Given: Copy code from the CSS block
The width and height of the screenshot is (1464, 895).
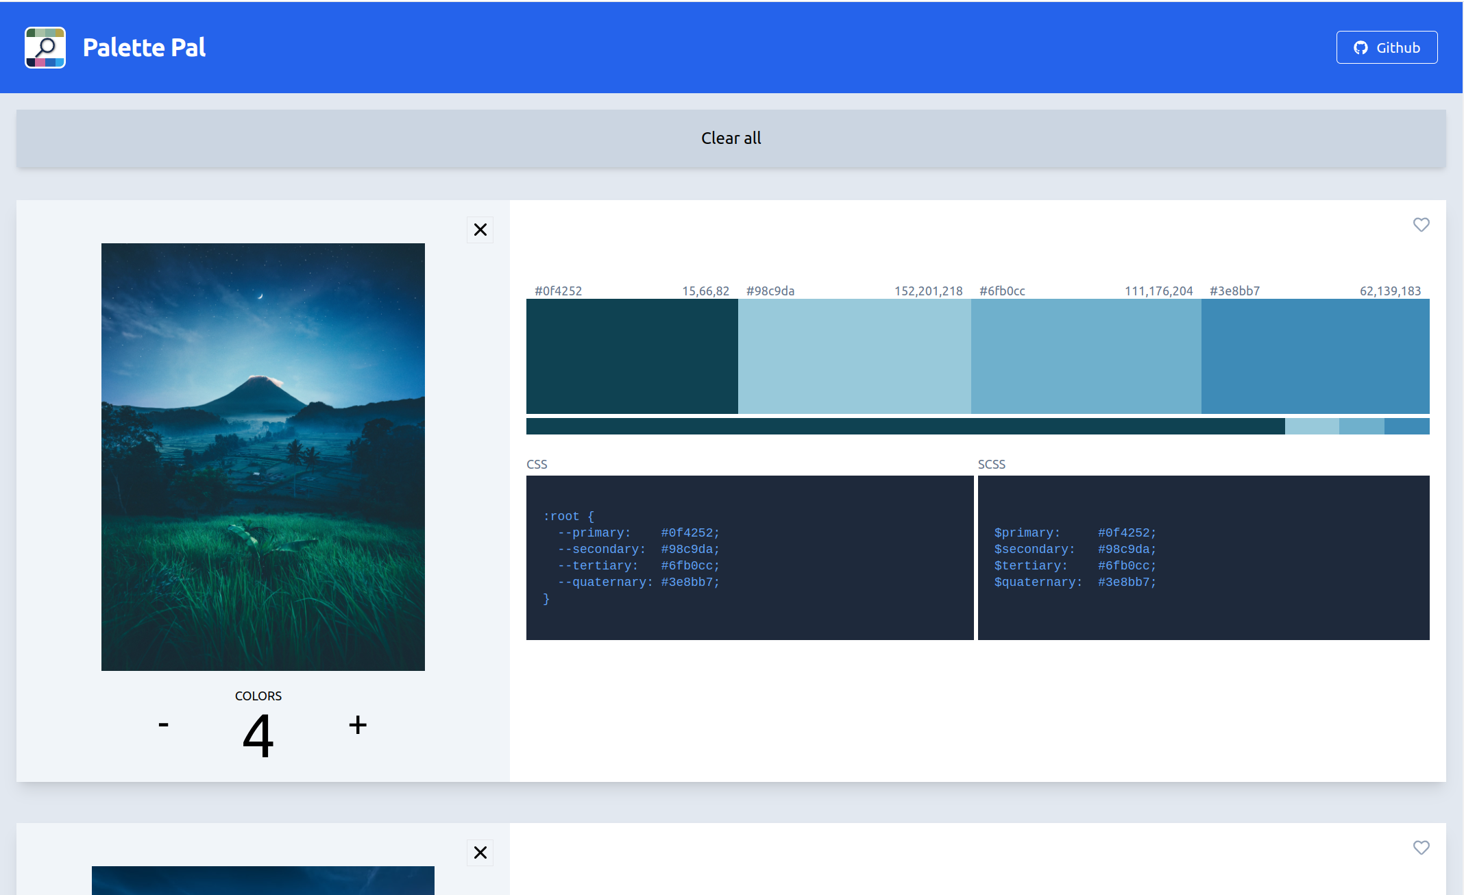Looking at the screenshot, I should coord(749,557).
